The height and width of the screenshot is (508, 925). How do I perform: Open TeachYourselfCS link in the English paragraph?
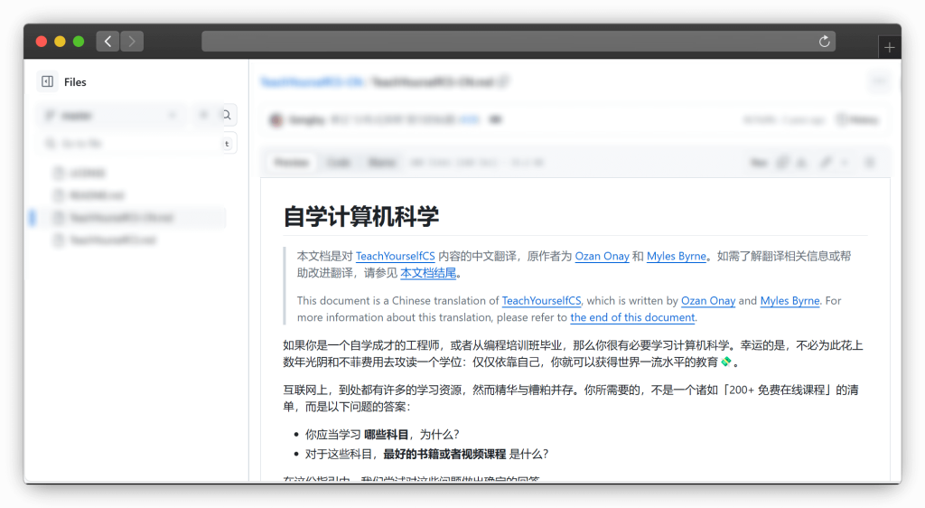click(x=541, y=301)
